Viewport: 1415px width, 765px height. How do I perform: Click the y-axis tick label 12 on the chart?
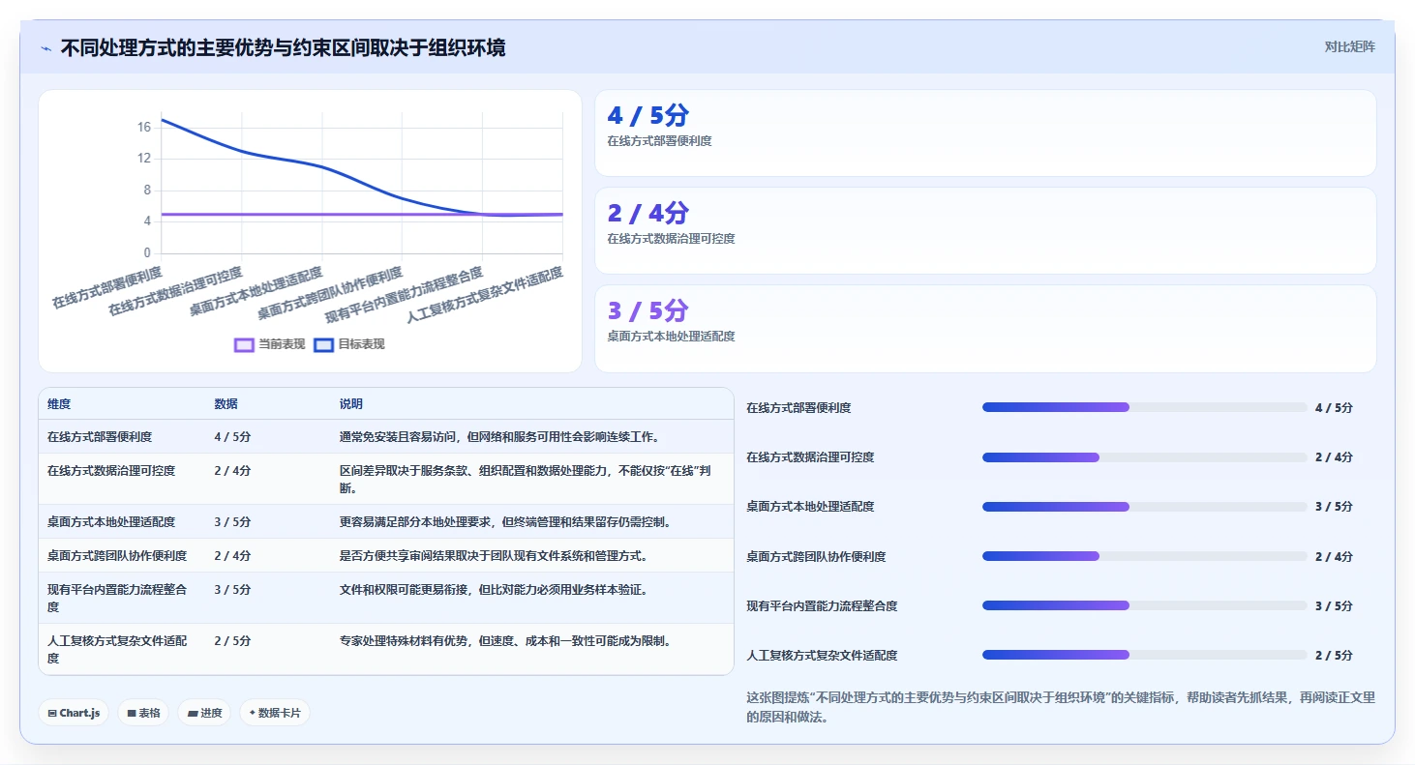click(144, 159)
